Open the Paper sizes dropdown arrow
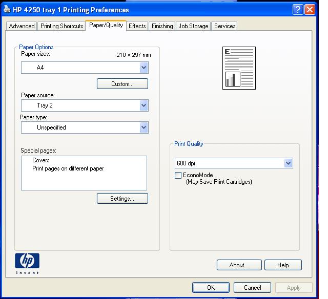The width and height of the screenshot is (328, 299). [143, 68]
